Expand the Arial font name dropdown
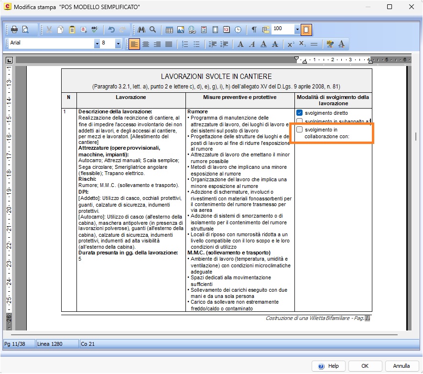The width and height of the screenshot is (423, 374). (97, 44)
